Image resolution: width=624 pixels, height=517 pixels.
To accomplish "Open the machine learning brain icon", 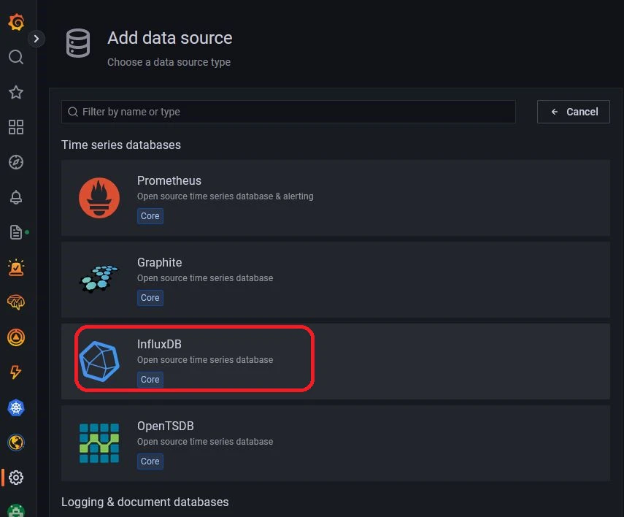I will point(16,302).
